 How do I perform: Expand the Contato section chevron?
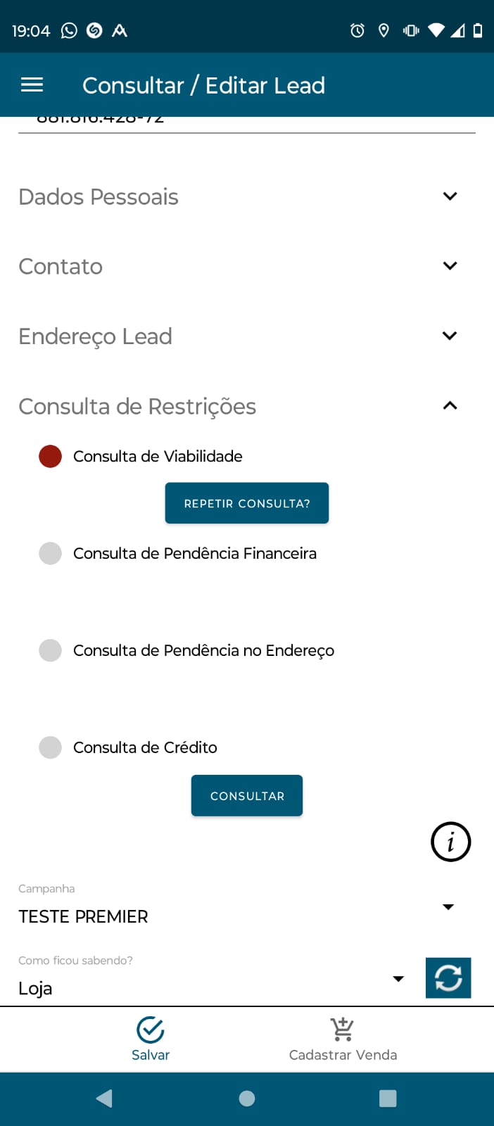[450, 266]
